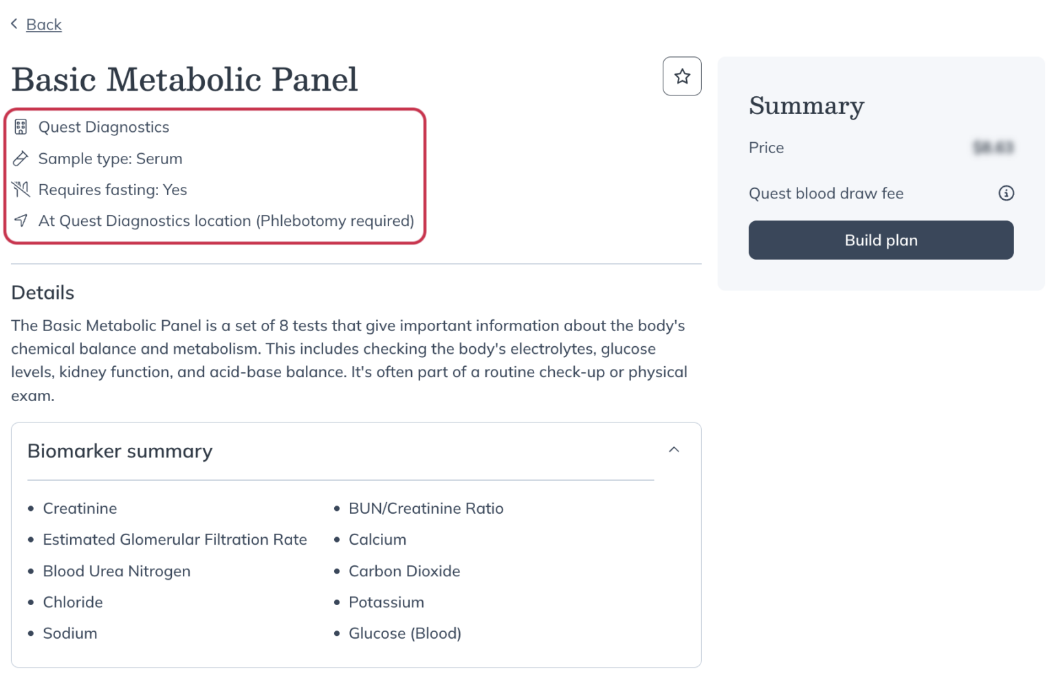1056x680 pixels.
Task: Click the Quest blood draw fee label
Action: coord(826,194)
